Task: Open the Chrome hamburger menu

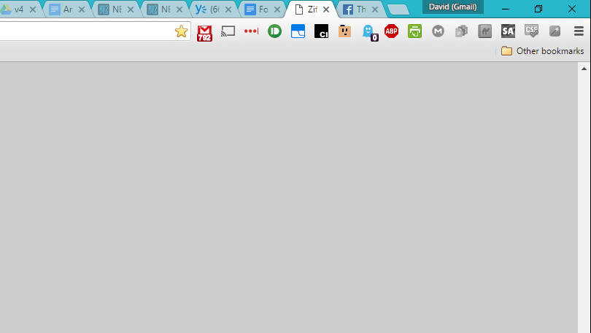Action: tap(579, 31)
